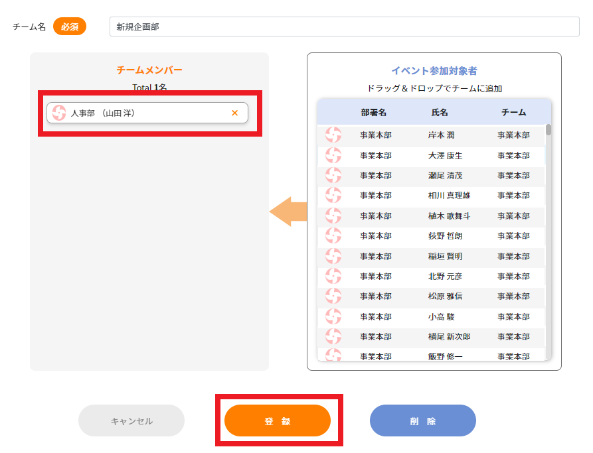The width and height of the screenshot is (593, 453).
Task: Click the avatar icon for 相川 真理雄
Action: tap(333, 196)
